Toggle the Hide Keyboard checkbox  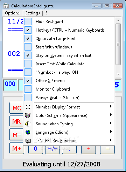[28, 22]
